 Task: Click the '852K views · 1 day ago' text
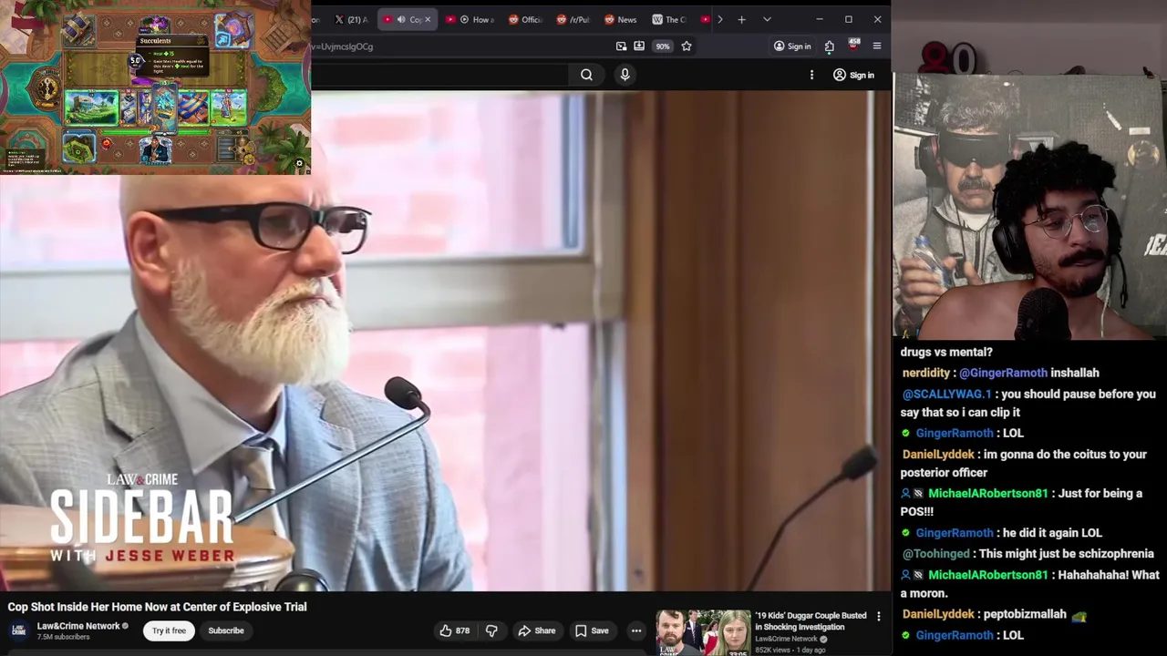click(x=790, y=650)
